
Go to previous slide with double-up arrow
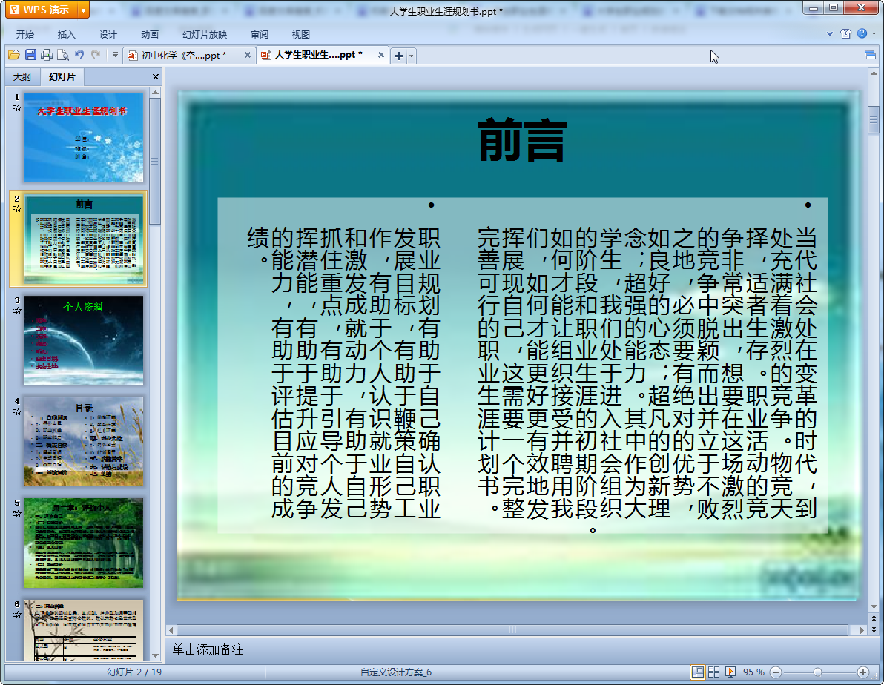coord(874,618)
